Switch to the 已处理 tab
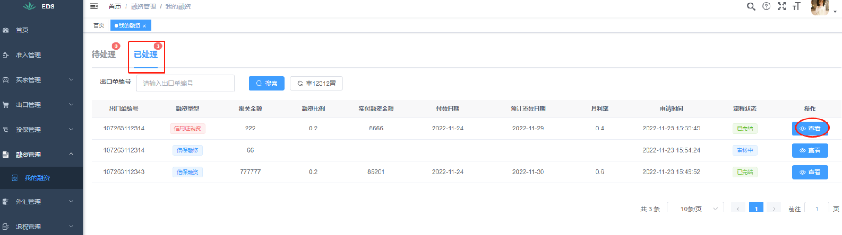842x235 pixels. pos(145,55)
